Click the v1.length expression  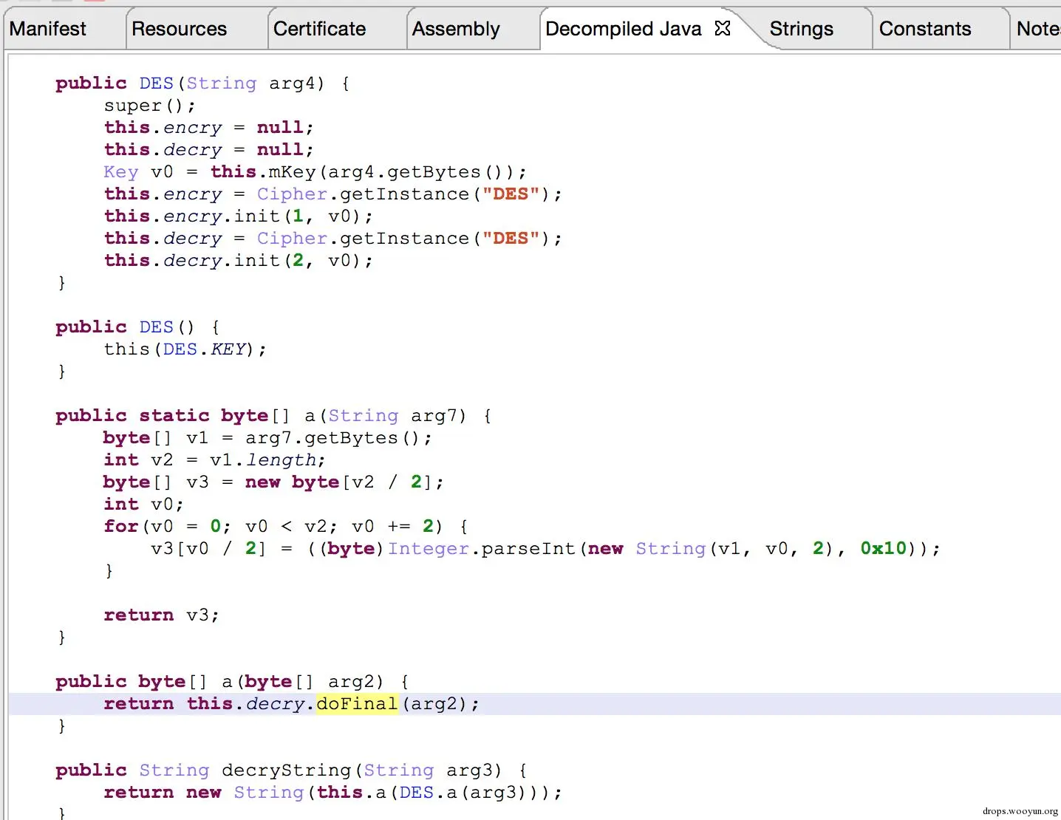point(263,460)
